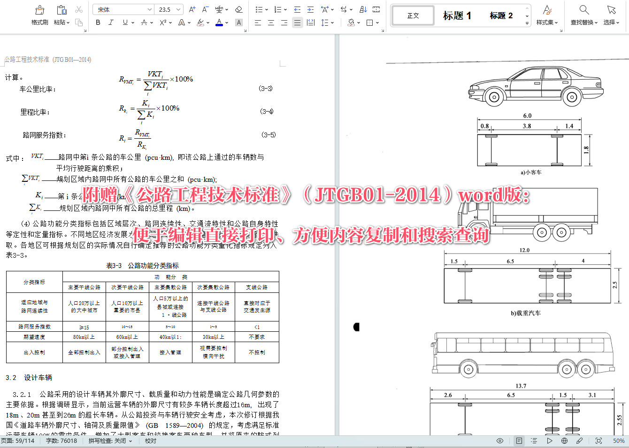Toggle Bold formatting

[98, 22]
